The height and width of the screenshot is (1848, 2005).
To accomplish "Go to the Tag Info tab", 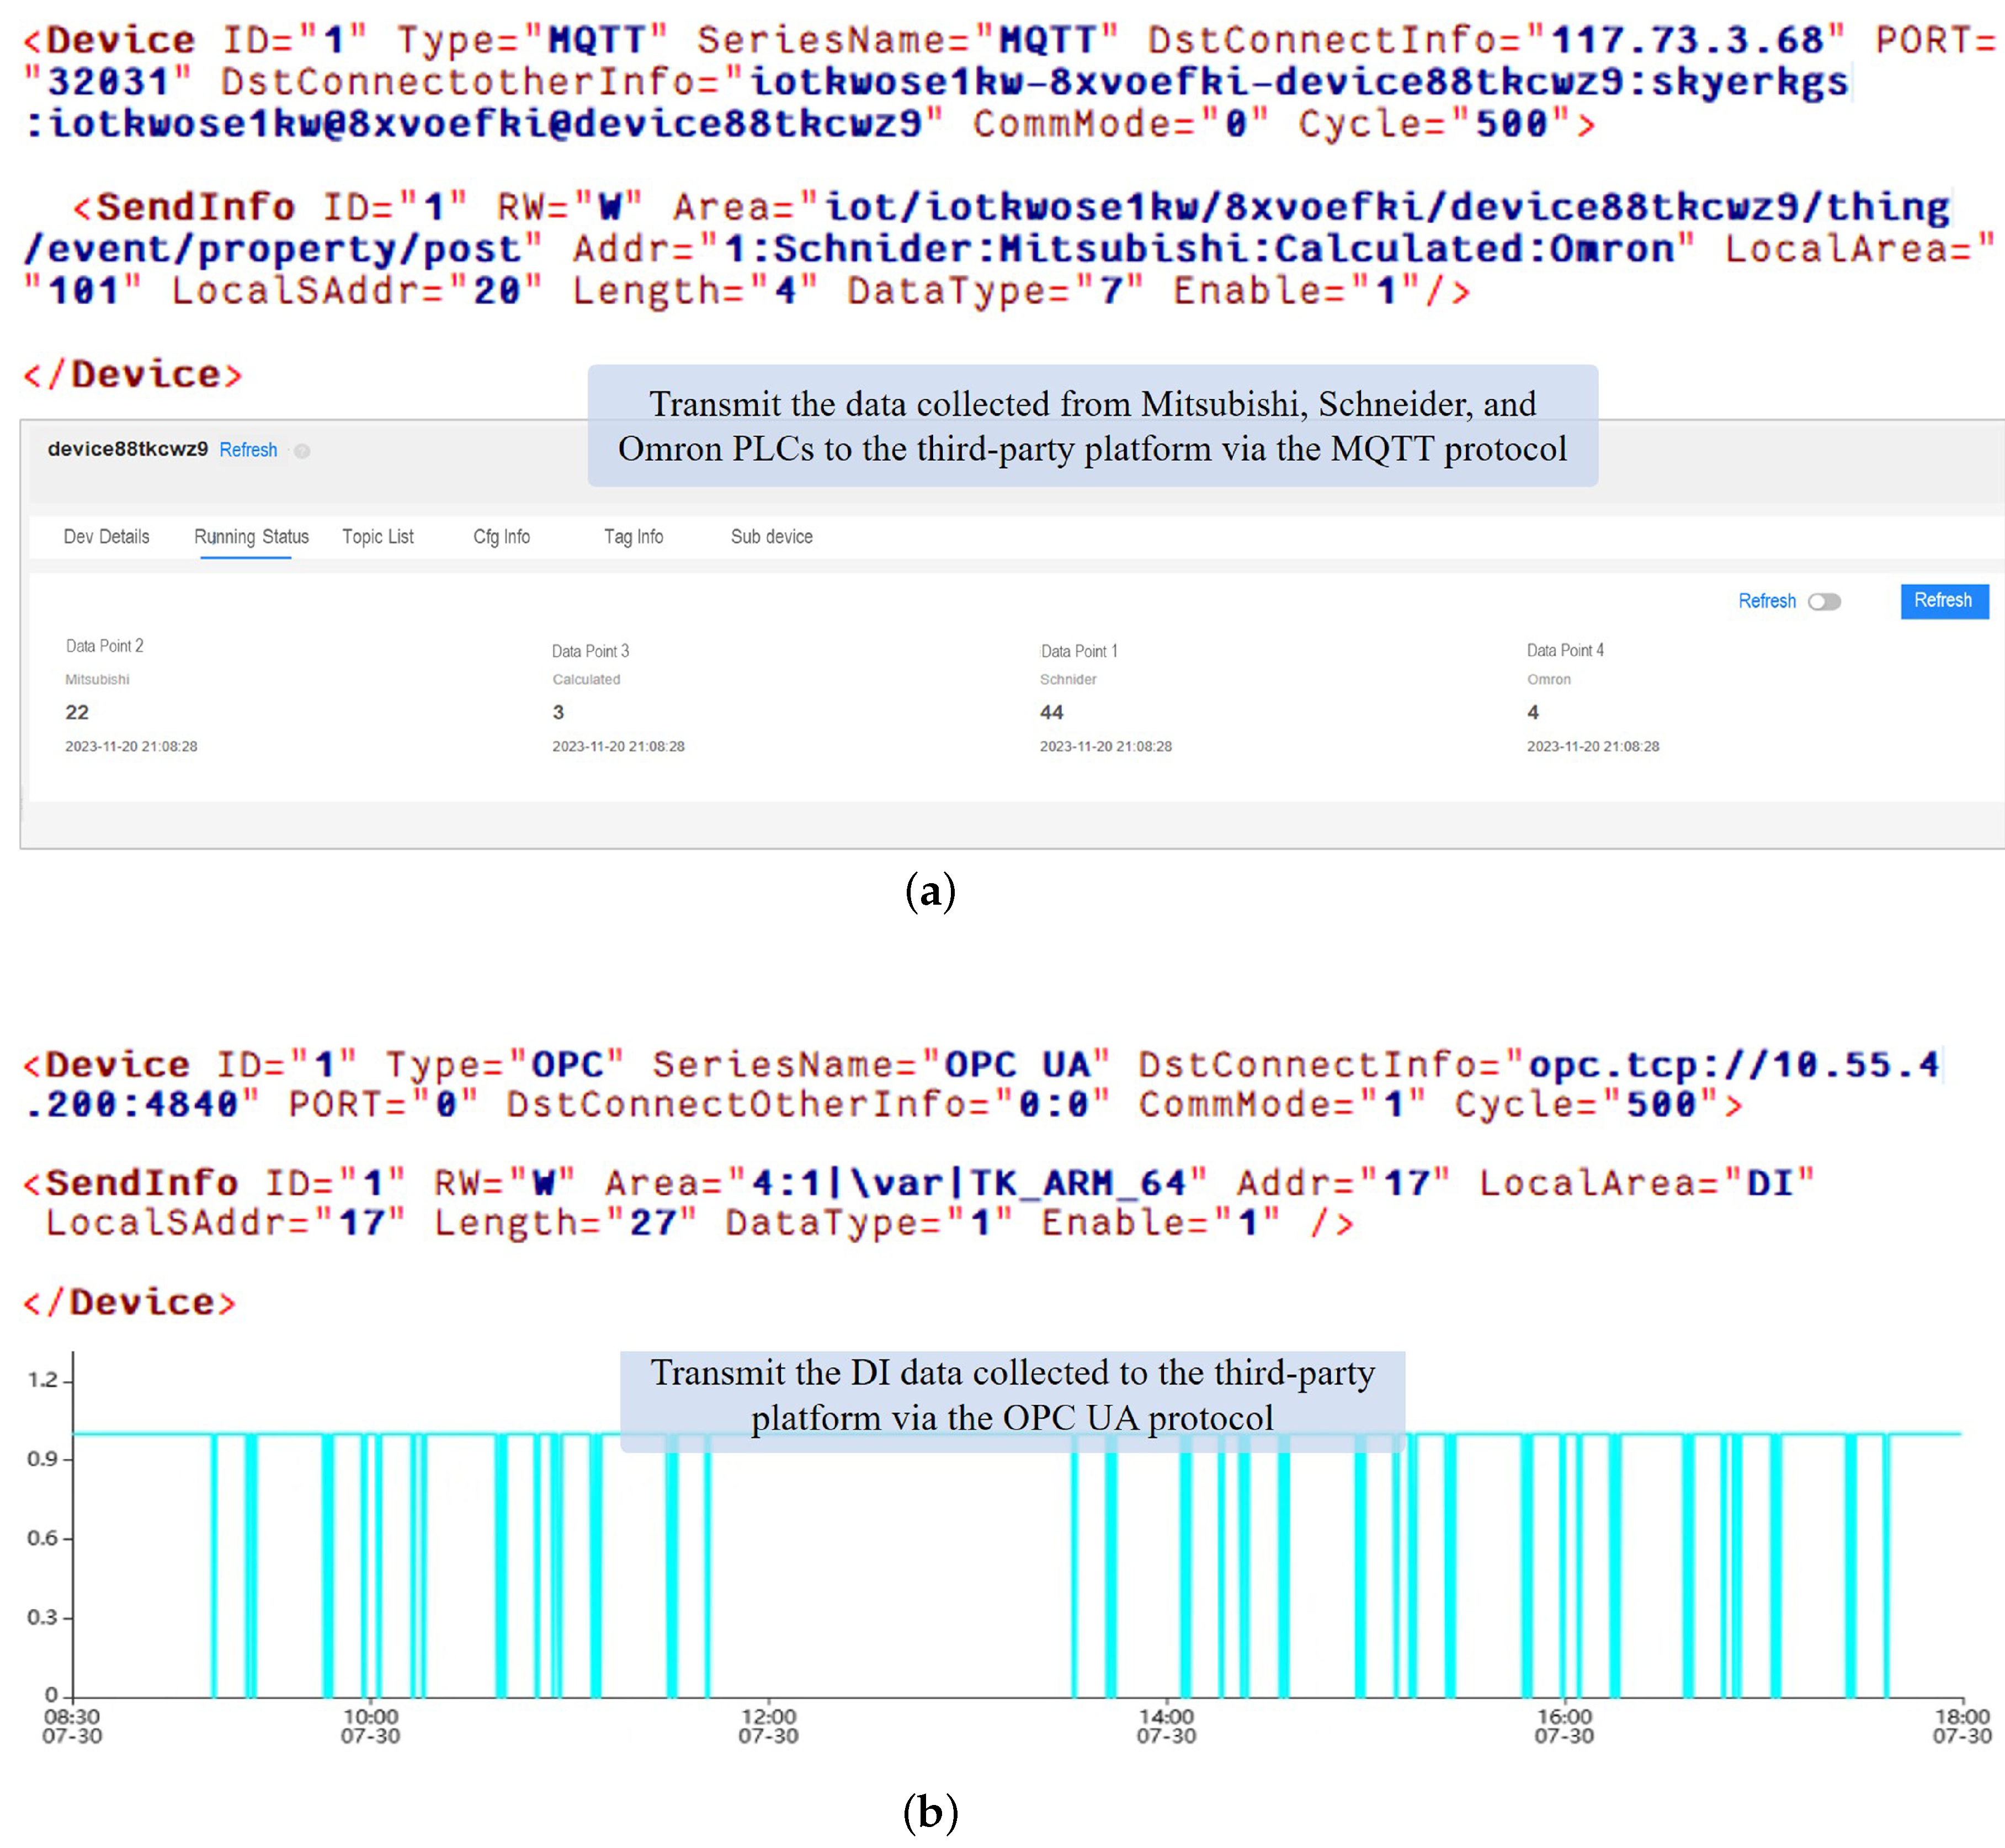I will 634,537.
